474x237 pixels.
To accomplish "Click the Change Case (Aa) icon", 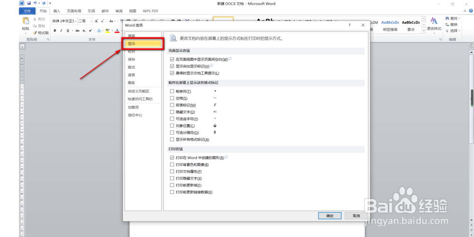I will pyautogui.click(x=111, y=21).
